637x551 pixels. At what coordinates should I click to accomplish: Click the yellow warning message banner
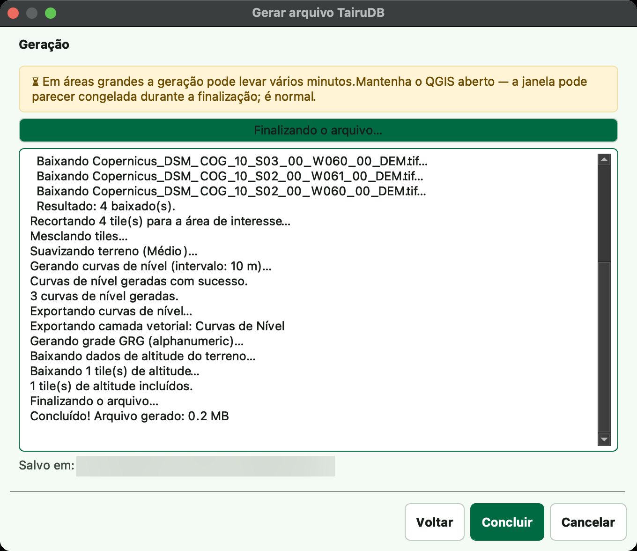click(x=318, y=89)
